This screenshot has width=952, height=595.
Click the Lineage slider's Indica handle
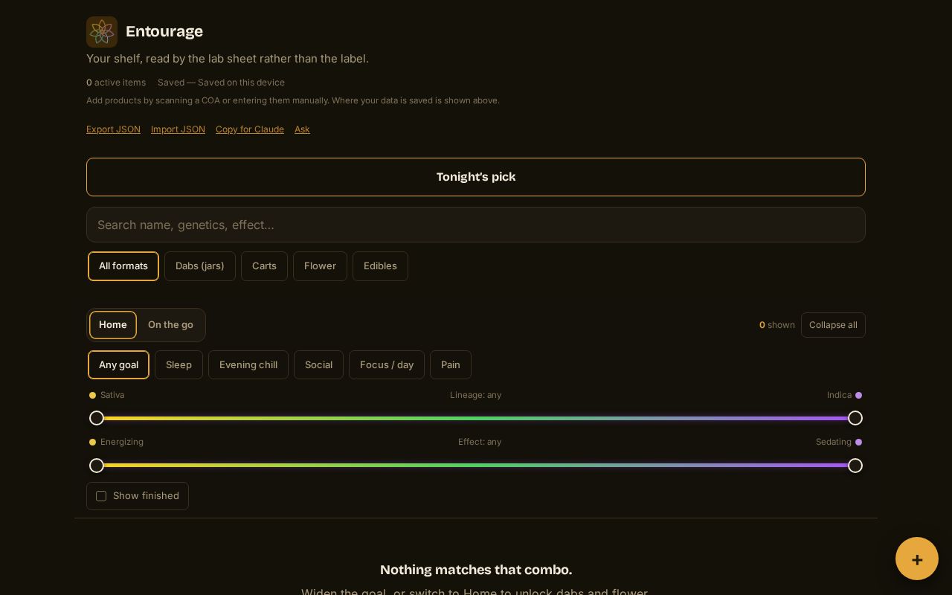coord(855,418)
